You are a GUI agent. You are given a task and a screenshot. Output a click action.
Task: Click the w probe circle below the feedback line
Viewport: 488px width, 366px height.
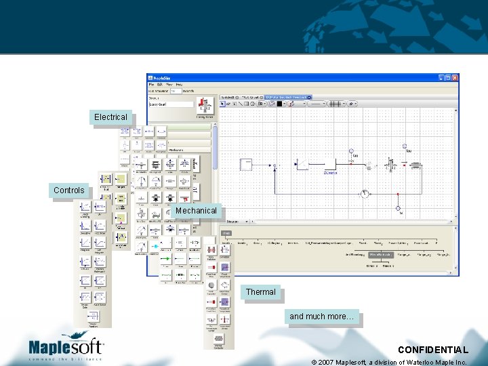point(398,208)
